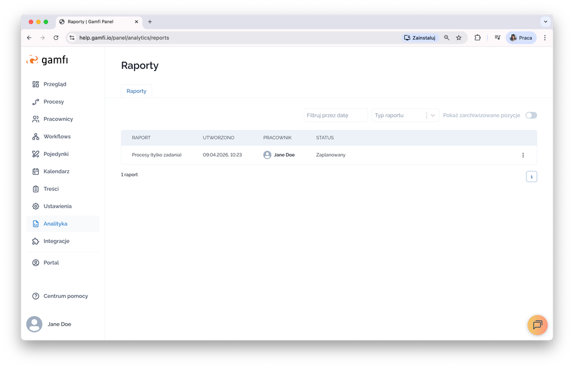Go to page 1 in pagination
The height and width of the screenshot is (368, 574).
(x=531, y=177)
